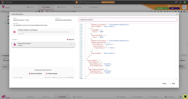Click the redo icon in editor toolbar
The width and height of the screenshot is (188, 99).
click(x=167, y=11)
